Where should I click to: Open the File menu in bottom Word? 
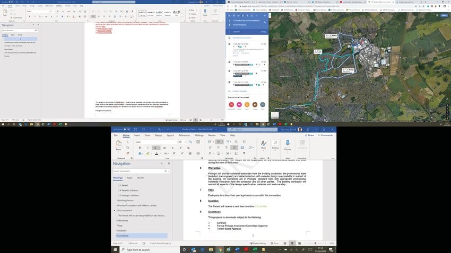(116, 135)
